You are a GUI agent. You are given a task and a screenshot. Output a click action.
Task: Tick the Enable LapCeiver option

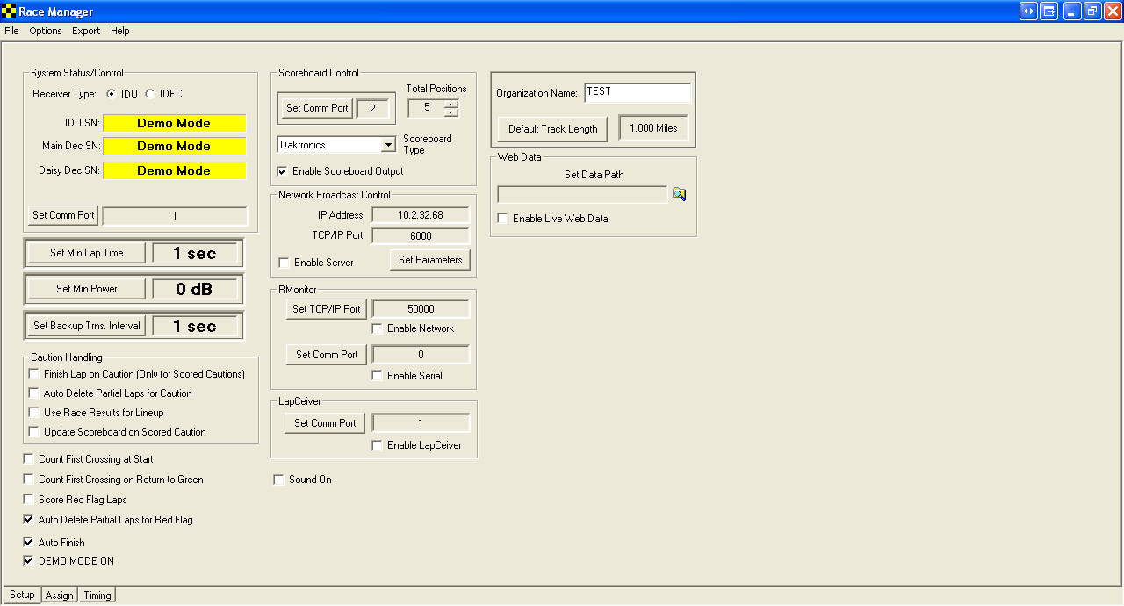tap(378, 445)
